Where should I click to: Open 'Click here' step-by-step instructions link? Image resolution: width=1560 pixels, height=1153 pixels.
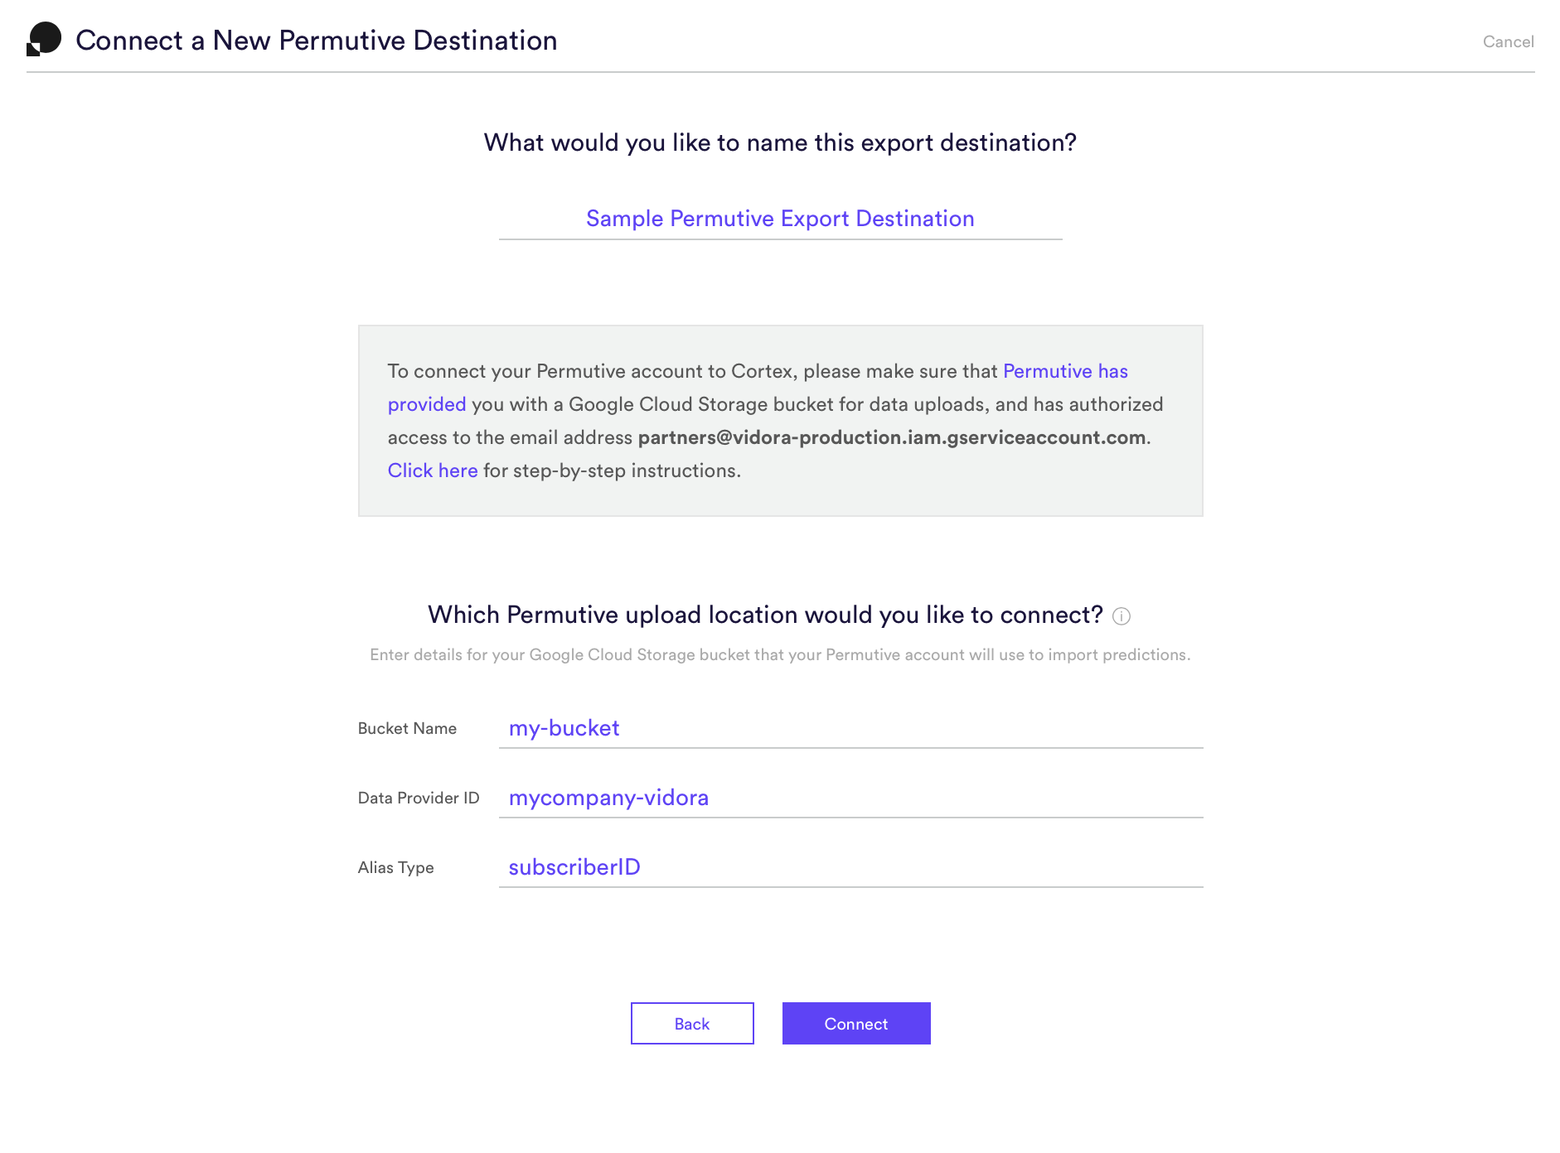coord(433,470)
